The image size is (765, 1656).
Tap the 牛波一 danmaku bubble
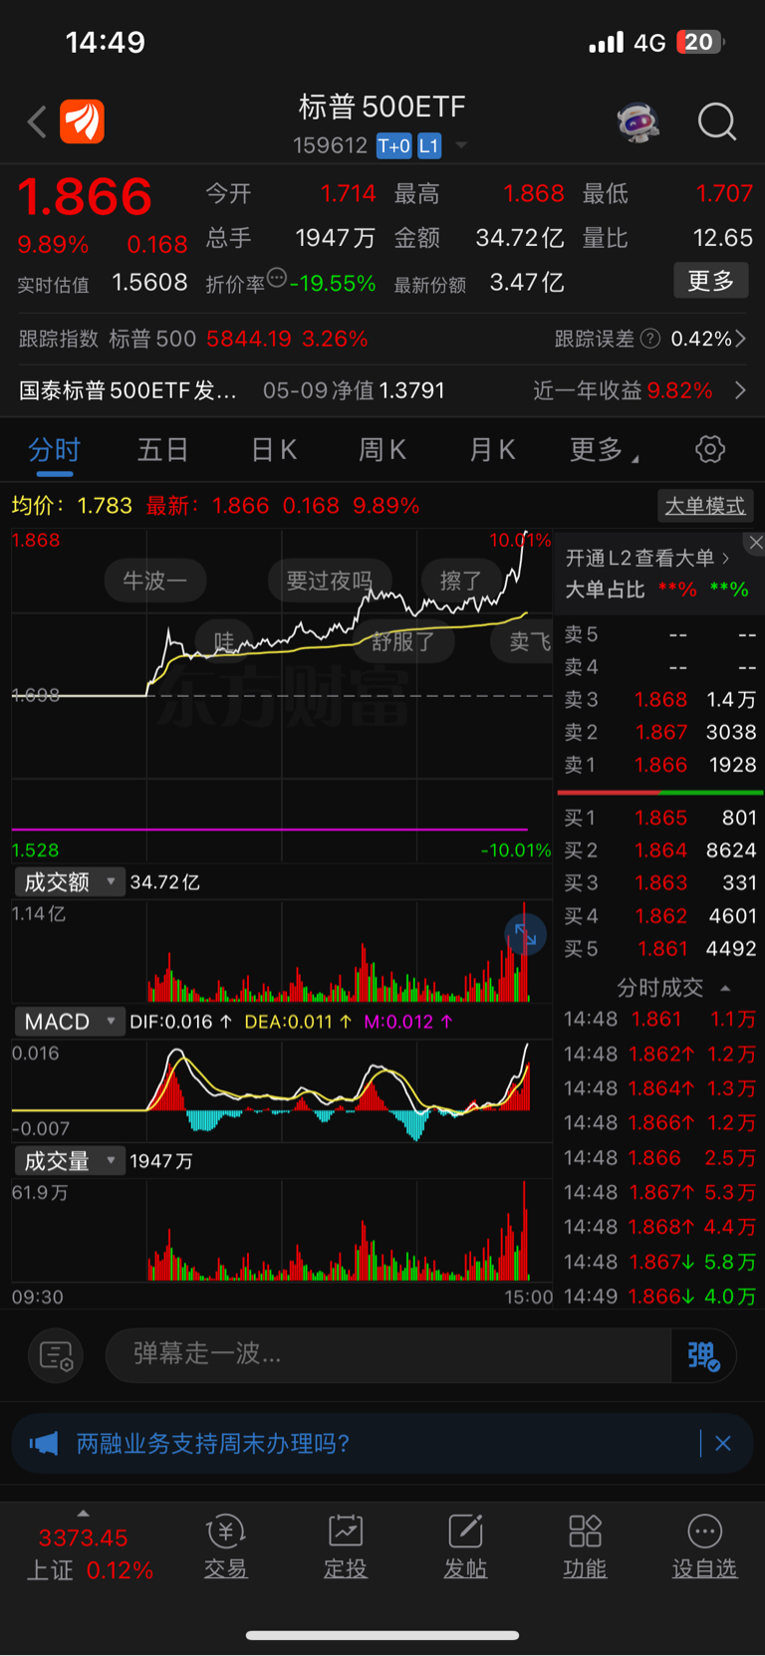(155, 581)
